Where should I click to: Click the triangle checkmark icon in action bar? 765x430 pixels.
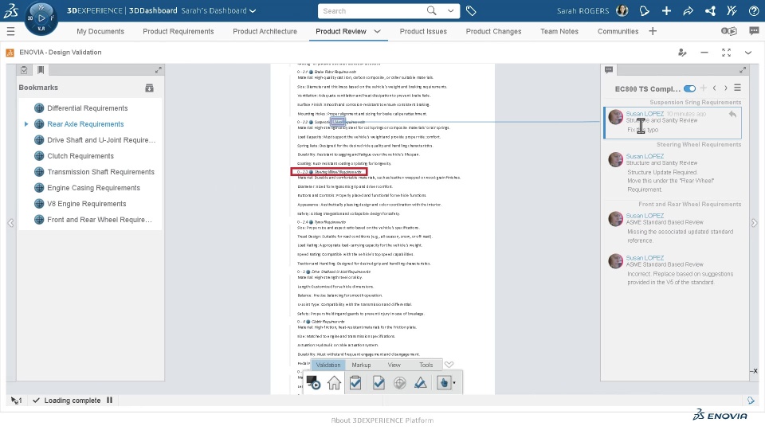pos(421,383)
